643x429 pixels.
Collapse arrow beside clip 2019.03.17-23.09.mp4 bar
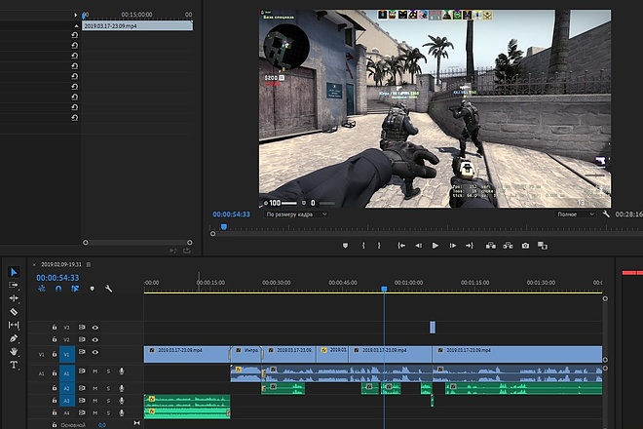75,26
